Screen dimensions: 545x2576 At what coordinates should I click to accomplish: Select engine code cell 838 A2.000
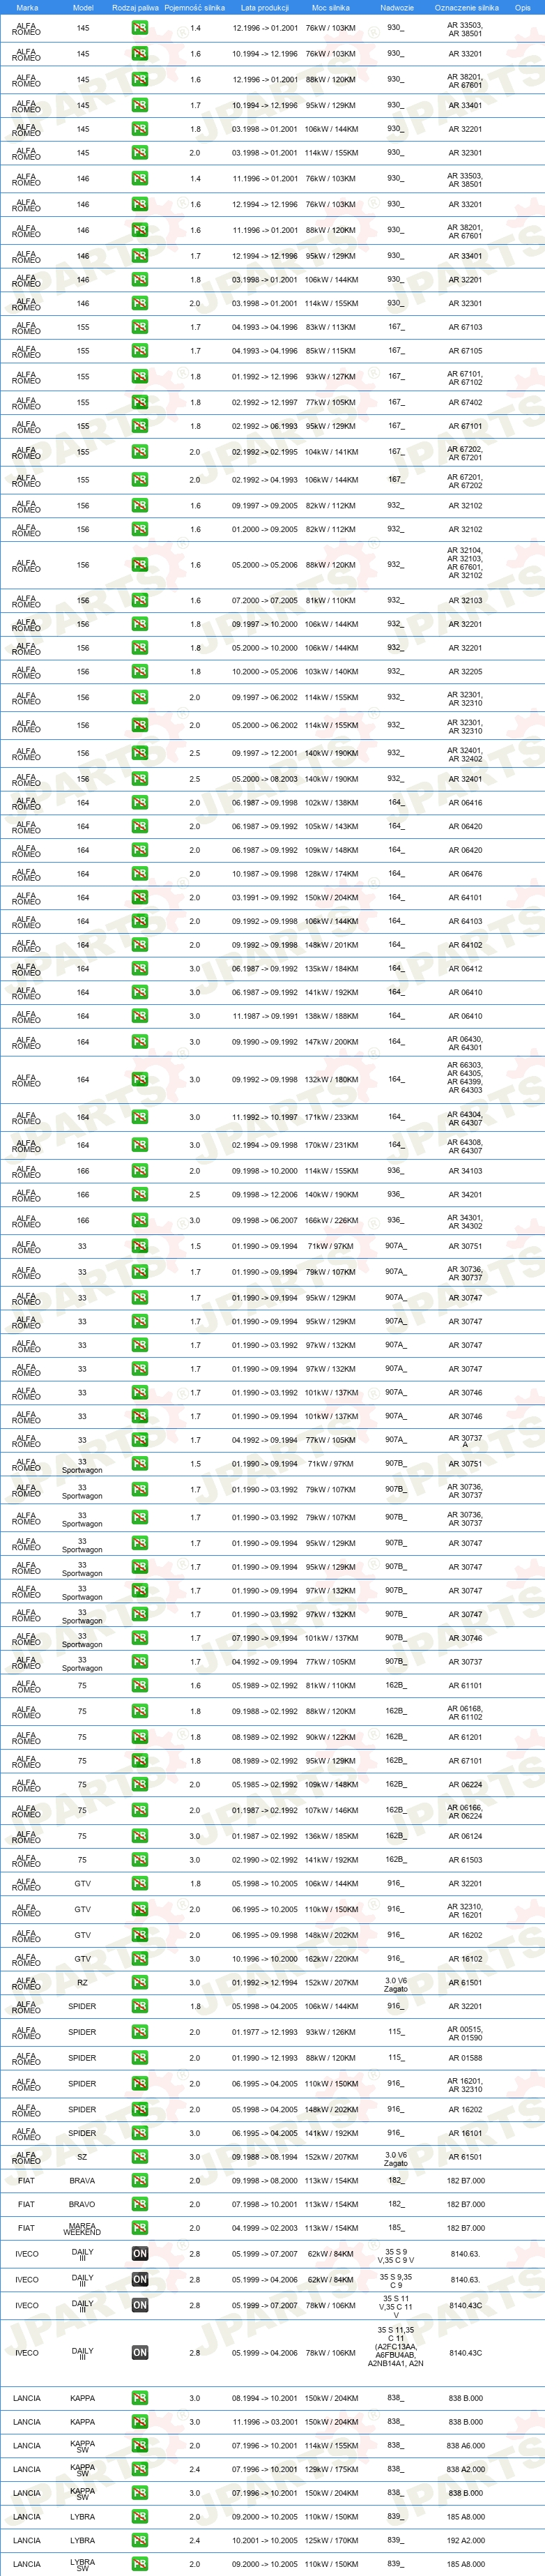click(x=465, y=2469)
